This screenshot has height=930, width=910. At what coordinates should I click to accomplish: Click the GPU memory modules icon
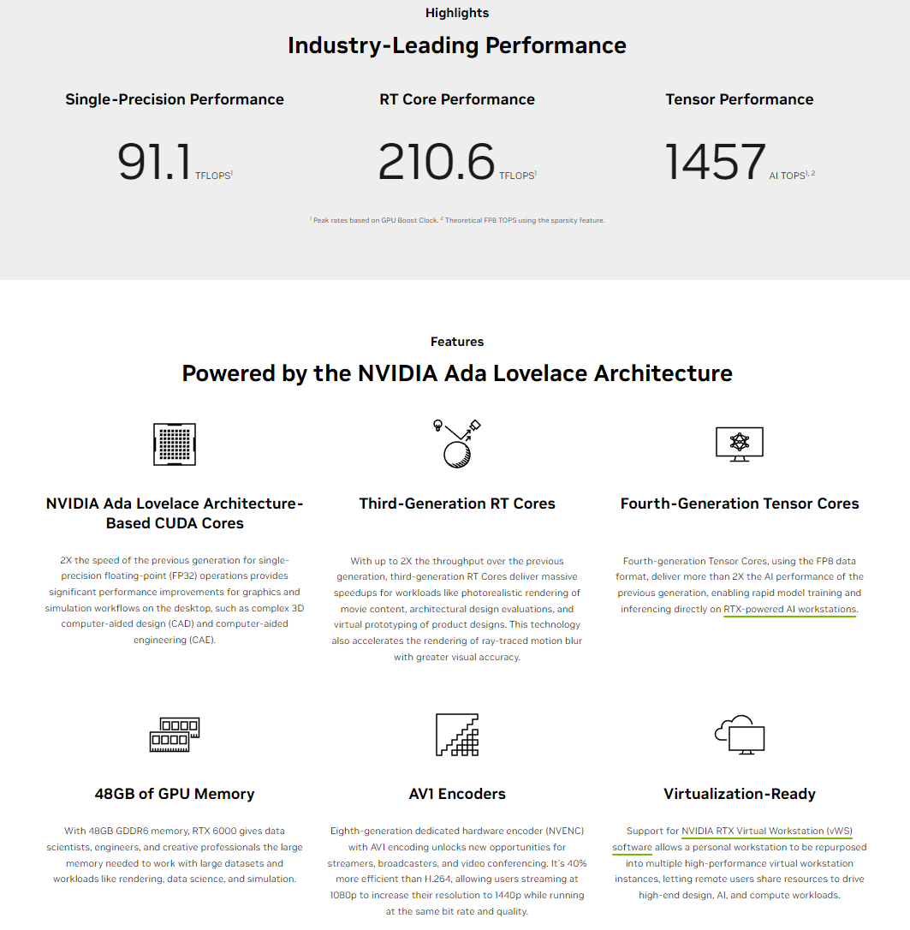pyautogui.click(x=175, y=735)
